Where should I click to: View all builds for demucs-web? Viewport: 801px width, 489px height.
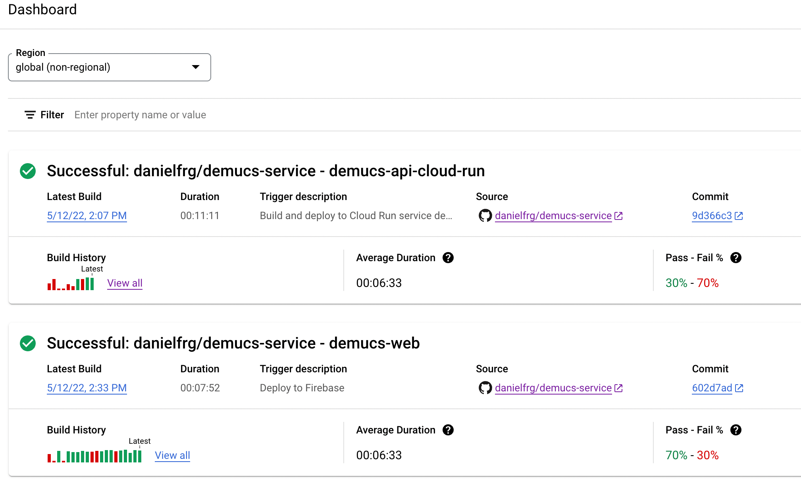(172, 455)
